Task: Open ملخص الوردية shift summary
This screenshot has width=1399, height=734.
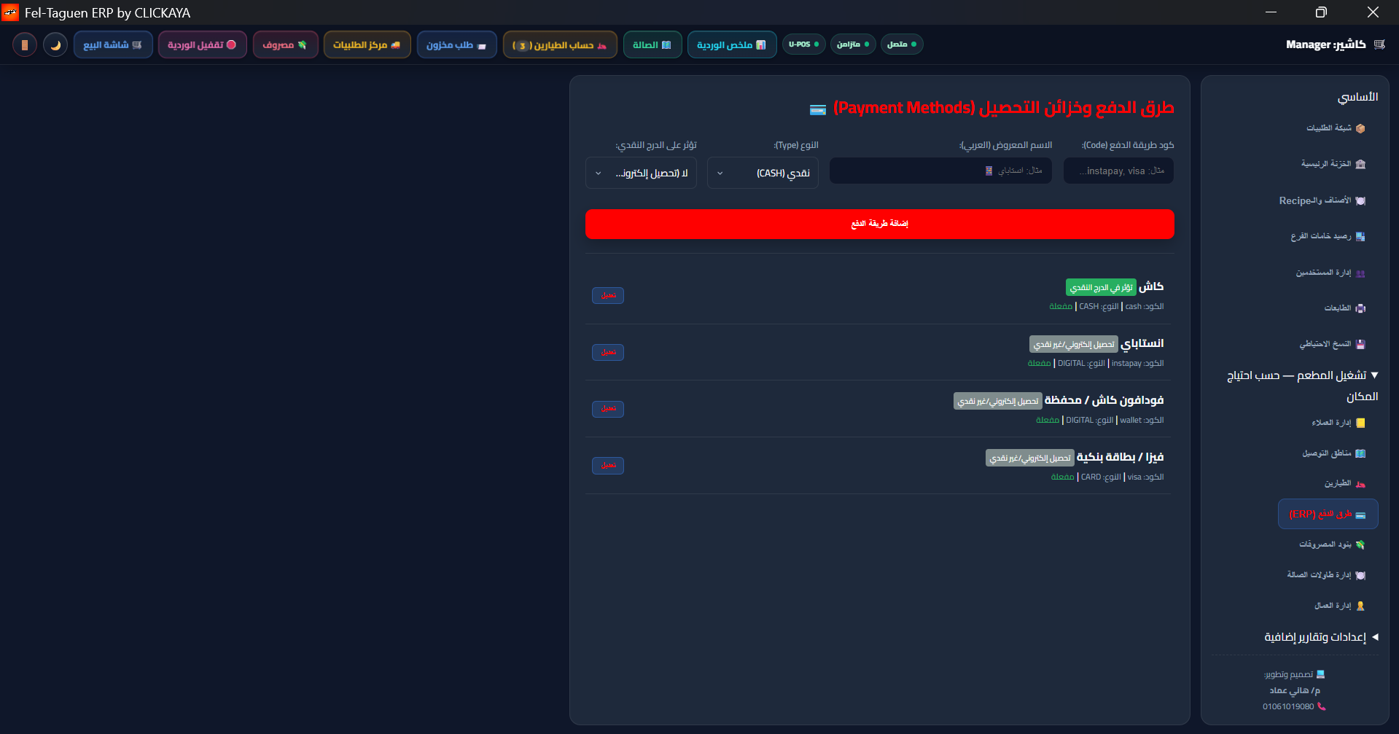Action: tap(732, 44)
